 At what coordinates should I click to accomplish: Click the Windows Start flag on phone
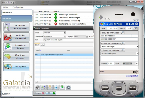click(101, 24)
